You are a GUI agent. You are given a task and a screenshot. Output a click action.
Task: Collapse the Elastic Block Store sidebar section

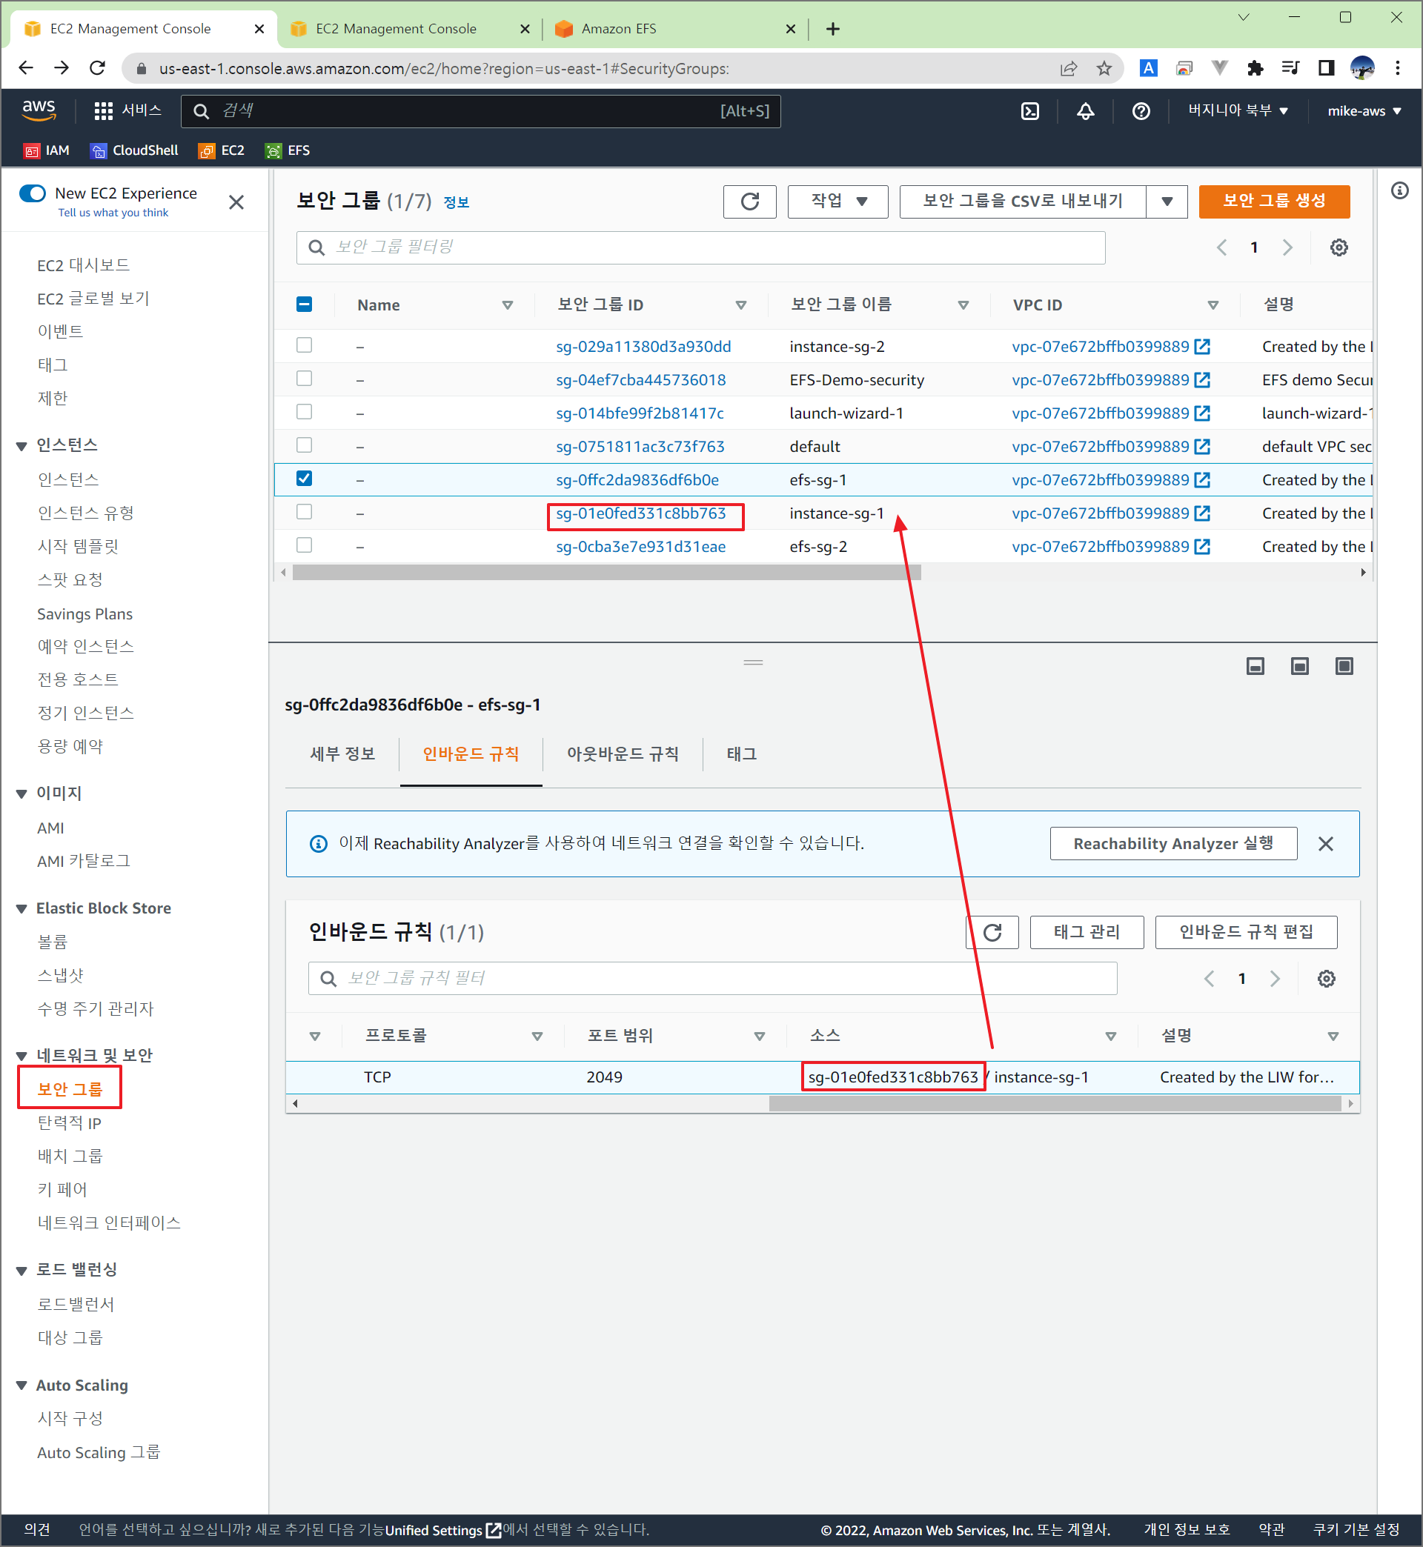click(x=21, y=908)
